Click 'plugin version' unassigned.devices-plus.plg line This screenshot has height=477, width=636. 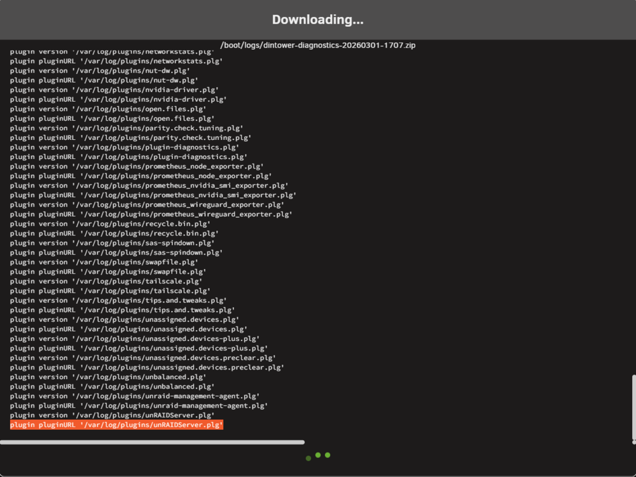click(x=135, y=339)
